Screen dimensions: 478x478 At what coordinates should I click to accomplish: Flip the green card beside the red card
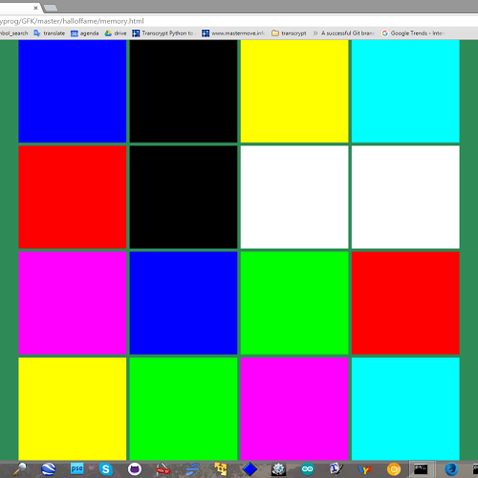pos(294,303)
